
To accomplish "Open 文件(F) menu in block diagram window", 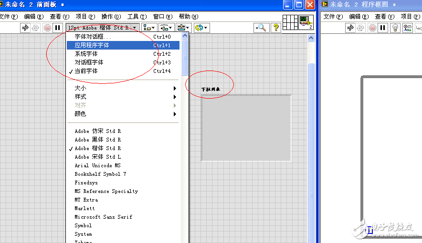I will 333,17.
